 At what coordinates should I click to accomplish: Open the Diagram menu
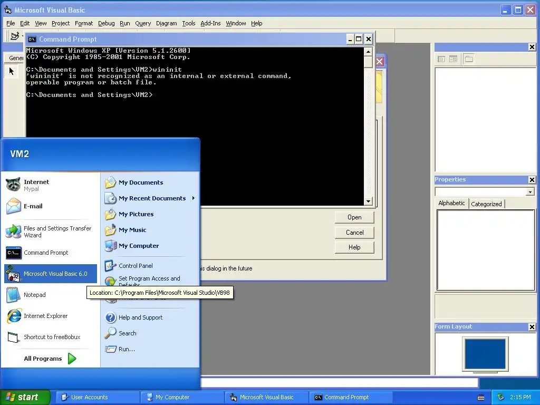166,23
